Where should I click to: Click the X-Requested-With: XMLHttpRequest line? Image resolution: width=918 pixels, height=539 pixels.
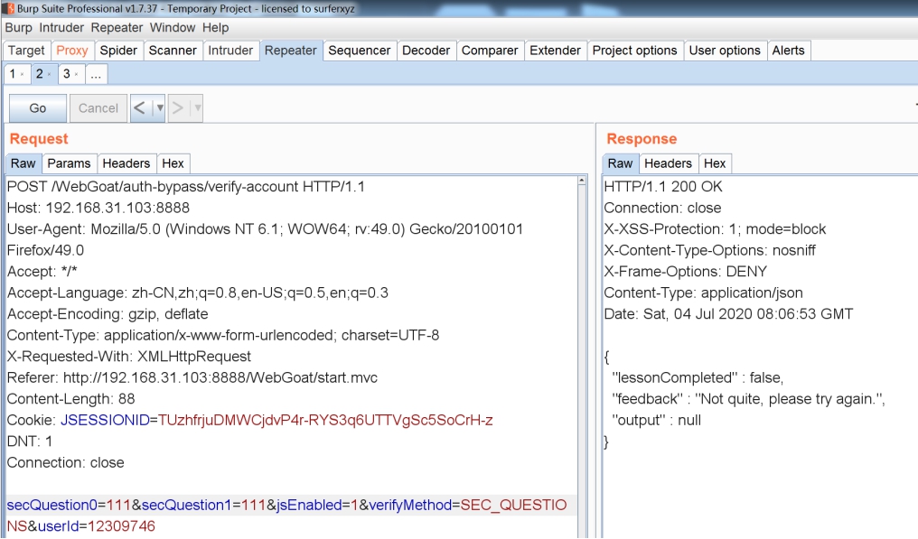(x=129, y=357)
